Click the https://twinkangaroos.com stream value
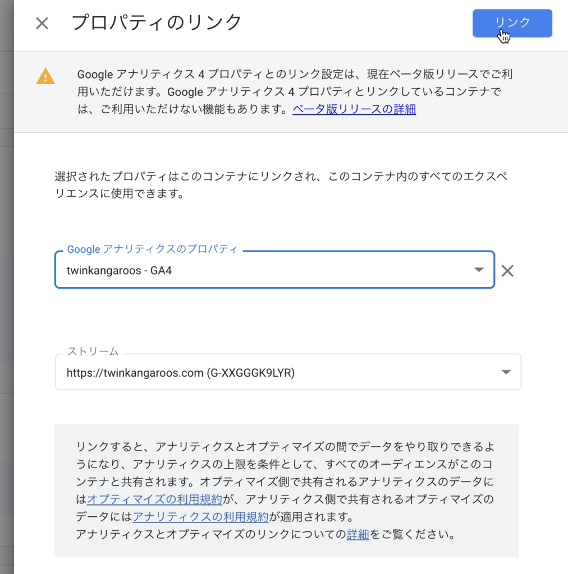 pyautogui.click(x=181, y=373)
